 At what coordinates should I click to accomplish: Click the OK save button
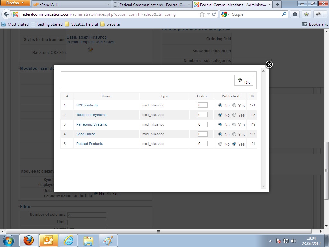244,80
